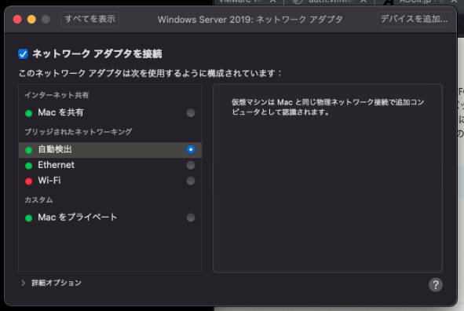This screenshot has height=311, width=464.
Task: Click the ブリッジされたネットワーキング section header
Action: tap(79, 132)
